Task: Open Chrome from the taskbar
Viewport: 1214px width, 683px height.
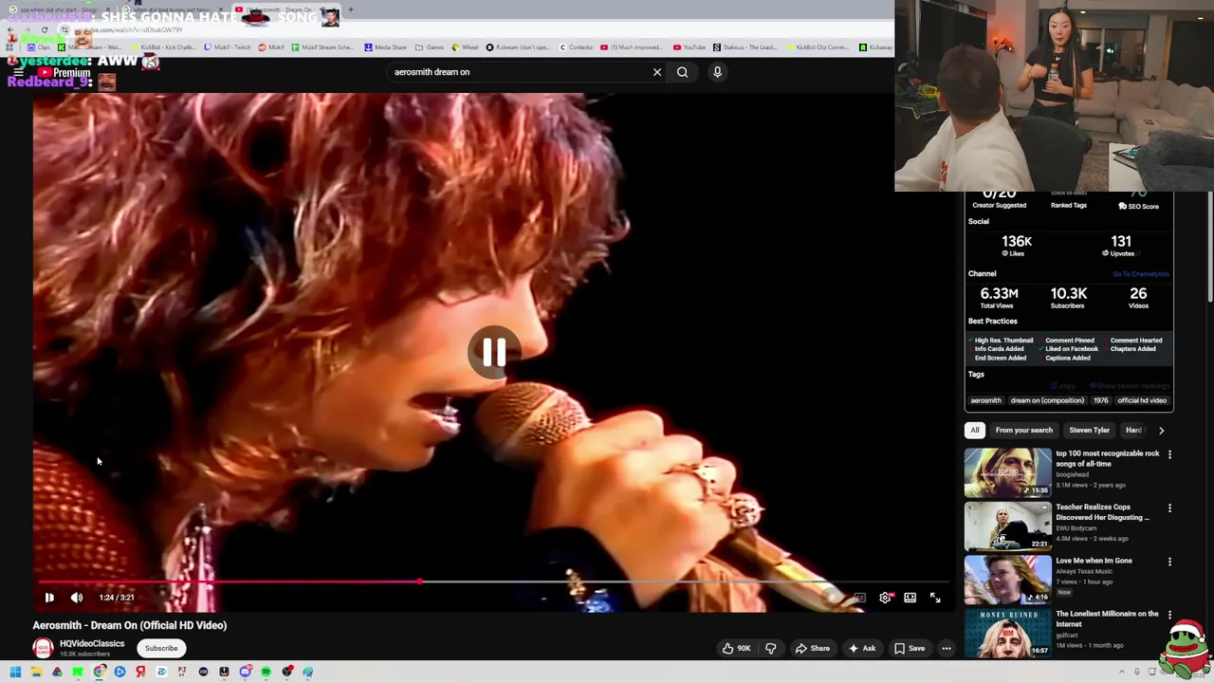Action: point(99,673)
